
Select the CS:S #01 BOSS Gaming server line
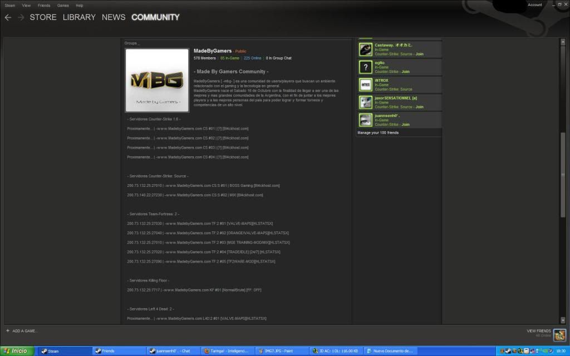pyautogui.click(x=203, y=186)
